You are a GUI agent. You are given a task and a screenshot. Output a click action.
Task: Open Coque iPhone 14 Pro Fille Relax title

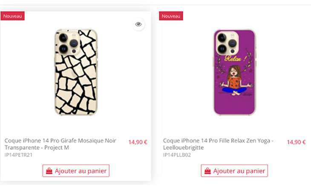[218, 144]
